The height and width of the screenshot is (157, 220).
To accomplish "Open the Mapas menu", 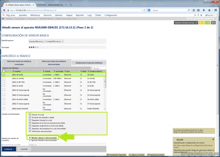I will point(69,15).
